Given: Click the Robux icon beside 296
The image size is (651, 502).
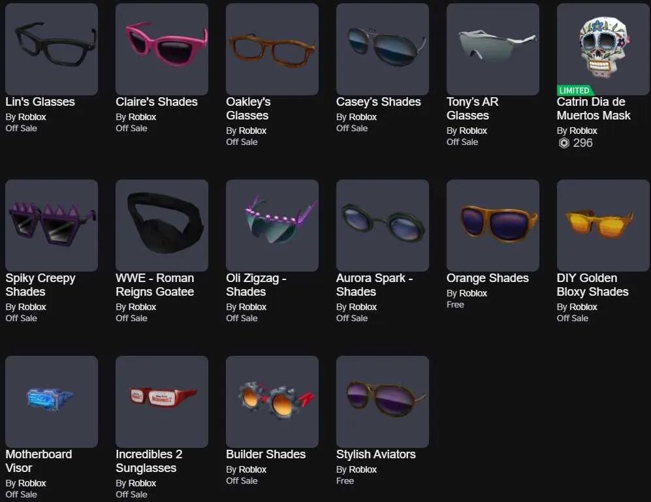Looking at the screenshot, I should pyautogui.click(x=564, y=143).
